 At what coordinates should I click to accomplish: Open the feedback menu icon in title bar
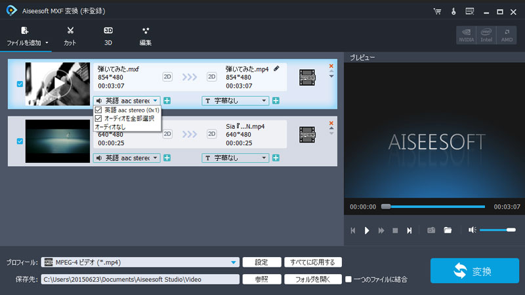click(470, 11)
